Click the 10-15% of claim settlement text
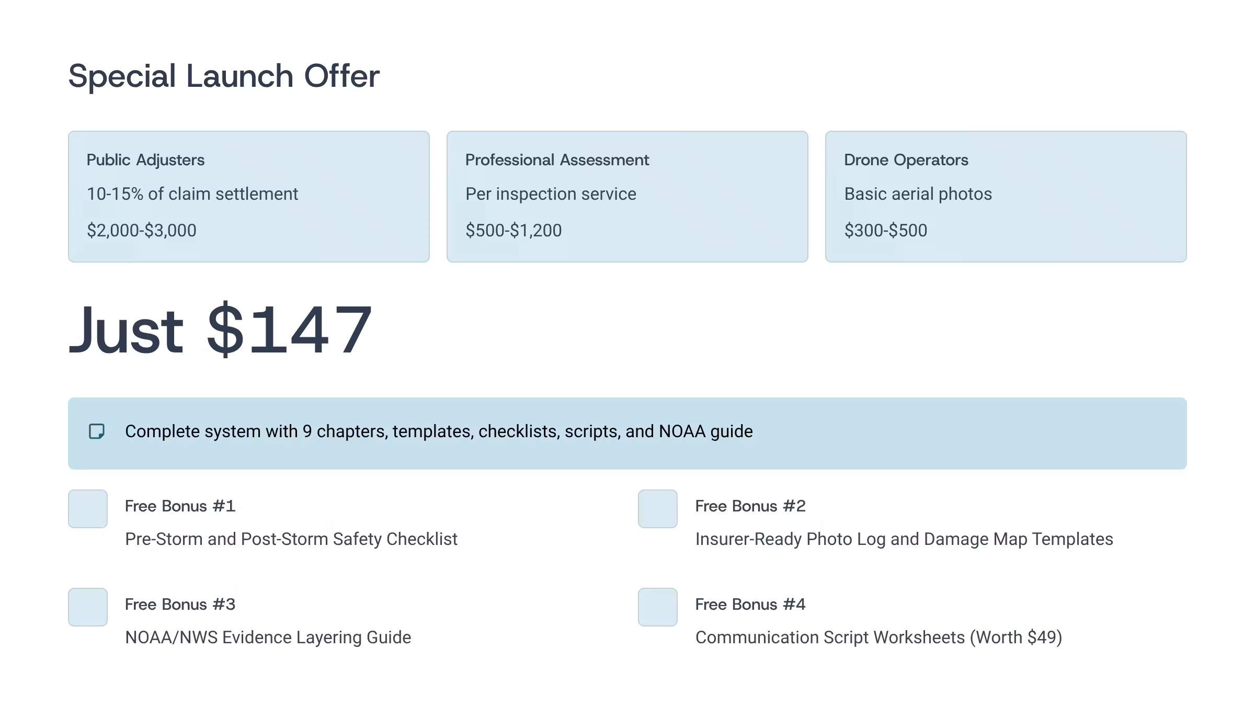Viewport: 1255px width, 706px height. coord(192,194)
